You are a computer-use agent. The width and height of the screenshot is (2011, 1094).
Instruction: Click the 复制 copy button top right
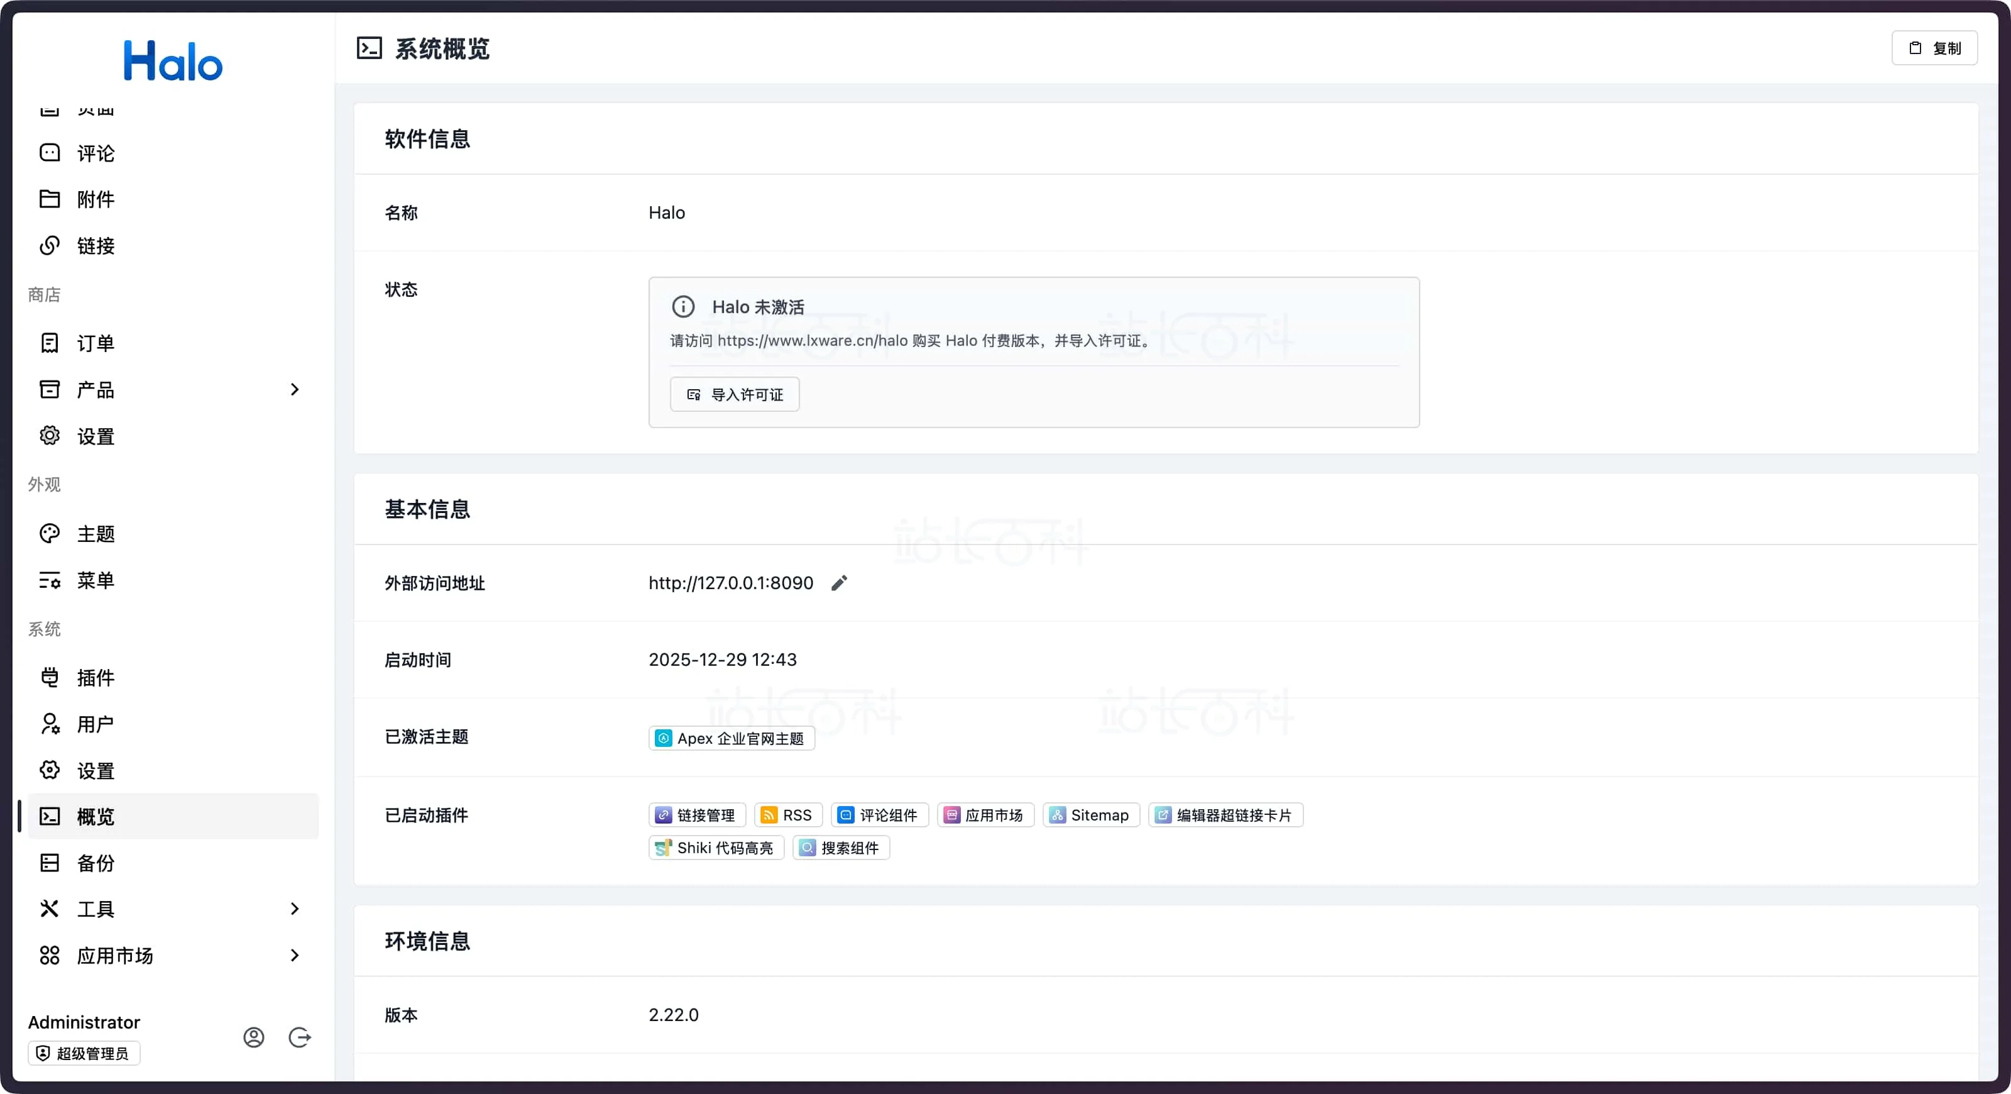[x=1934, y=48]
